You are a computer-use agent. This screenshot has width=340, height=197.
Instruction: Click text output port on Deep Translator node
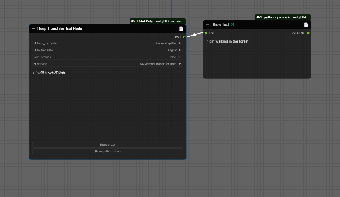point(183,37)
